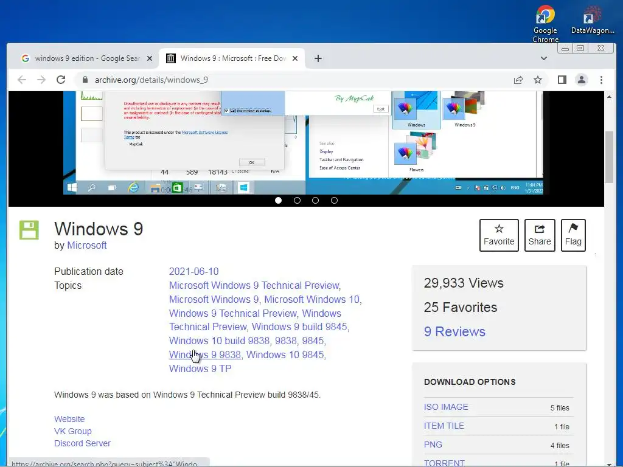
Task: View site security lock info
Action: pyautogui.click(x=85, y=80)
